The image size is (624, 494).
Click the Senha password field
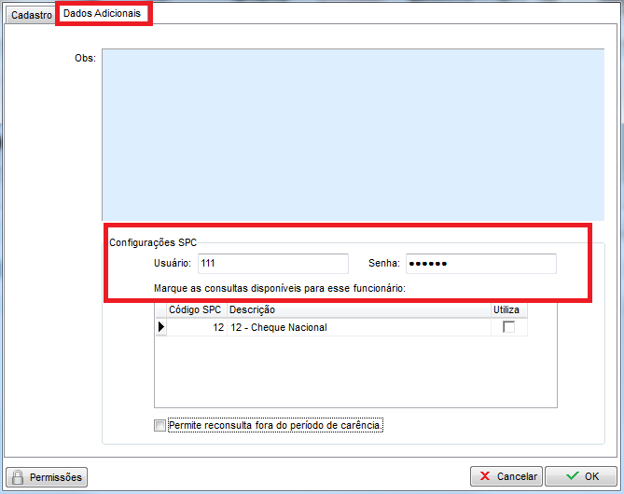coord(480,264)
